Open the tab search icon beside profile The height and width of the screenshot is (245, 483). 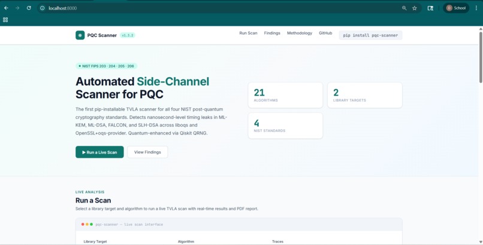tap(430, 8)
